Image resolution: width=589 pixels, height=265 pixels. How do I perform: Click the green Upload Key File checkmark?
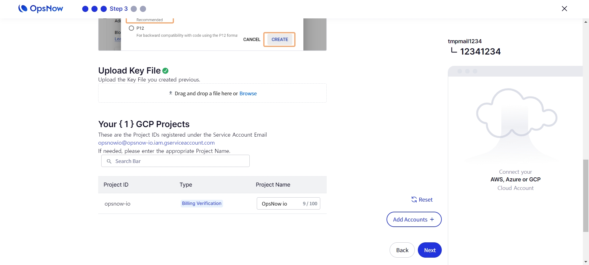[165, 71]
